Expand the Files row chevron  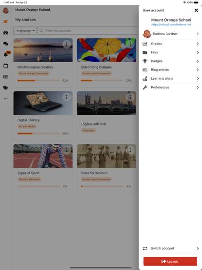[x=198, y=52]
